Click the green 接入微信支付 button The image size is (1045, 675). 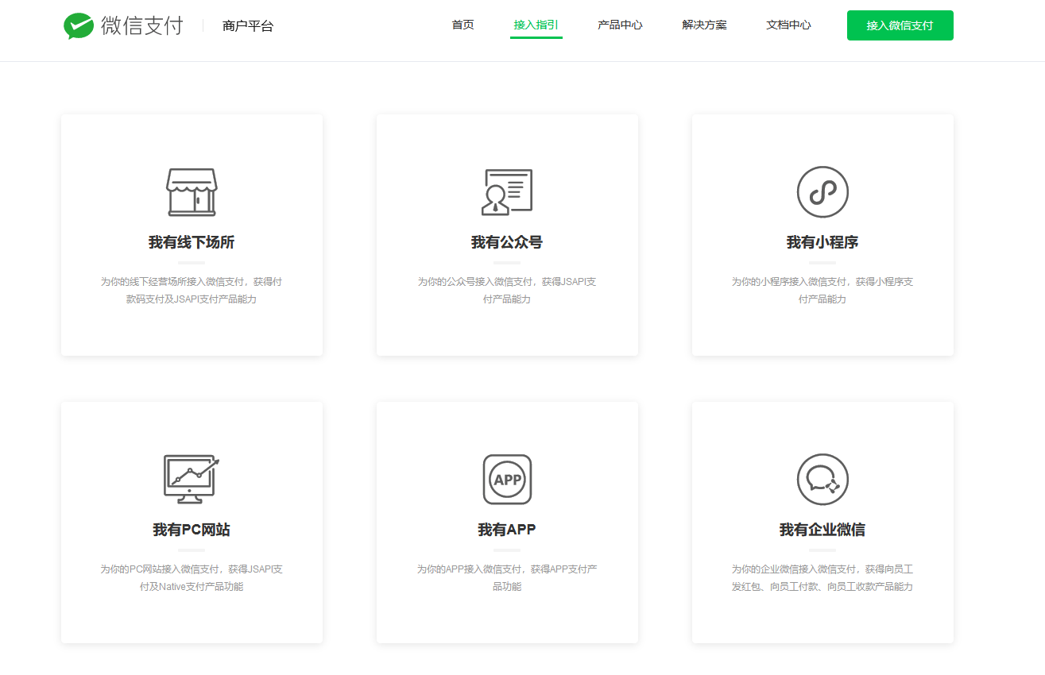(x=900, y=25)
